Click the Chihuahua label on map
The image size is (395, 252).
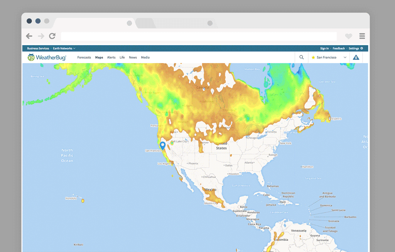click(x=209, y=177)
